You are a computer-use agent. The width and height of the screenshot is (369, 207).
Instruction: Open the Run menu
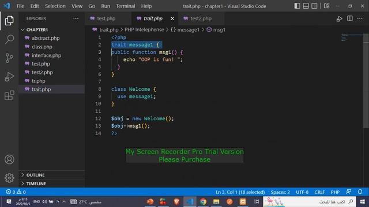pos(106,6)
